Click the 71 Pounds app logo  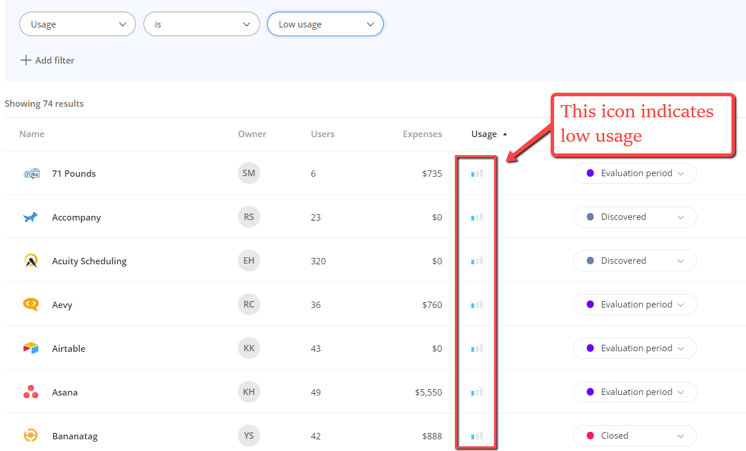click(31, 173)
